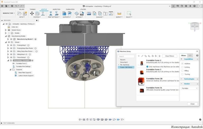Click the trash icon in Machine Library
Viewport: 203px width, 129px height.
click(x=159, y=56)
